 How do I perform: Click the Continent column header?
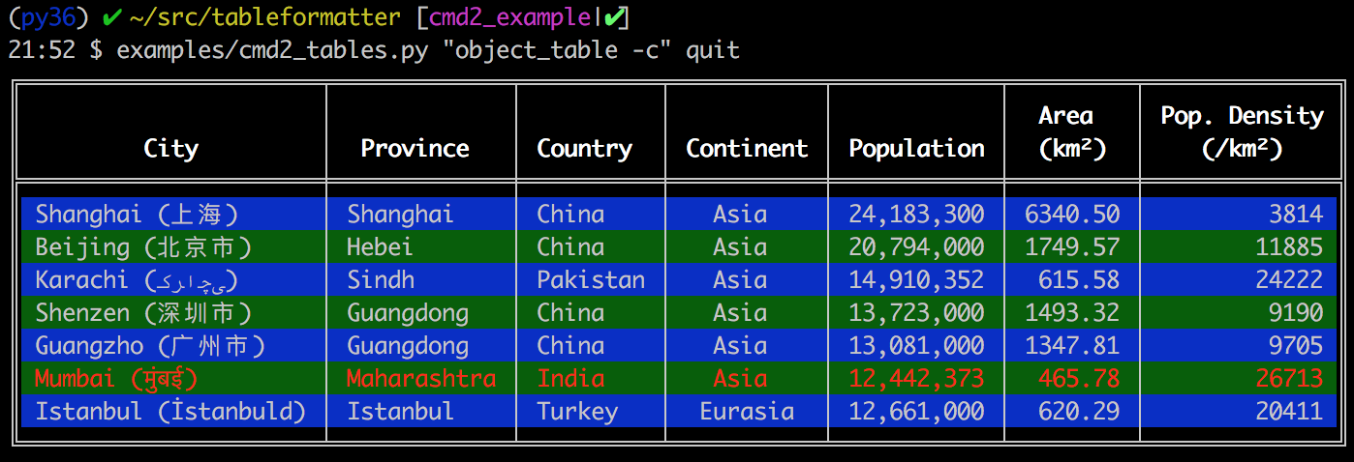pos(746,148)
